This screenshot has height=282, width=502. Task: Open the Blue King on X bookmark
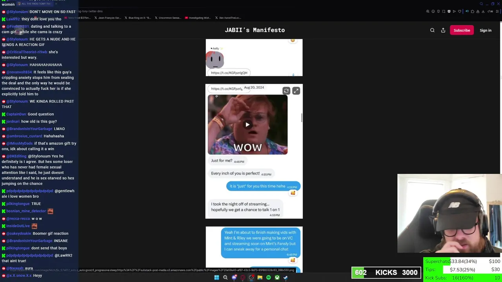138,18
